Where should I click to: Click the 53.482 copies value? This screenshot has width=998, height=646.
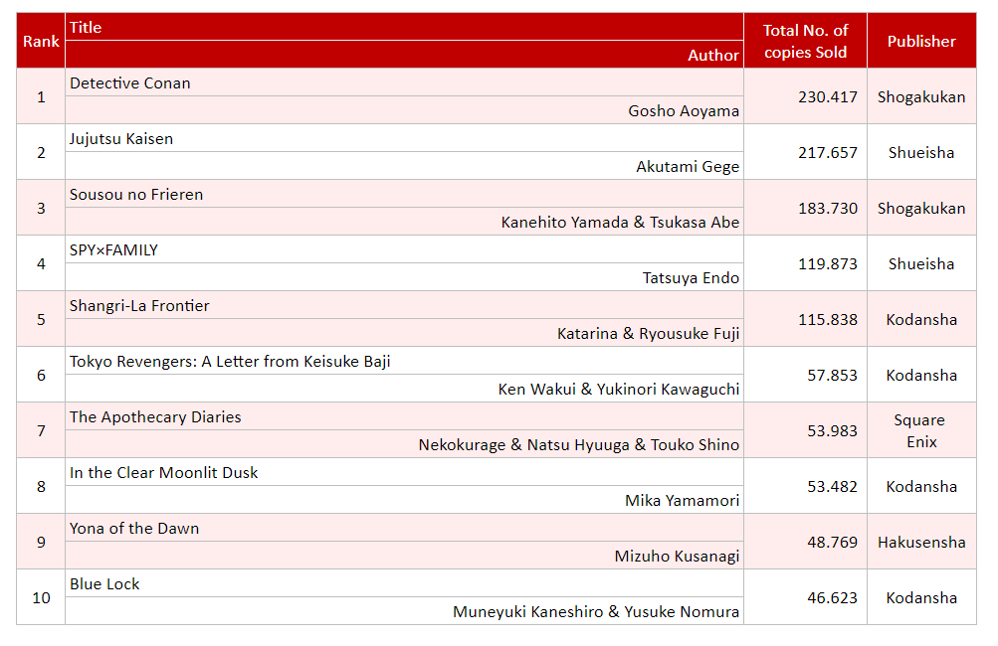pyautogui.click(x=832, y=486)
